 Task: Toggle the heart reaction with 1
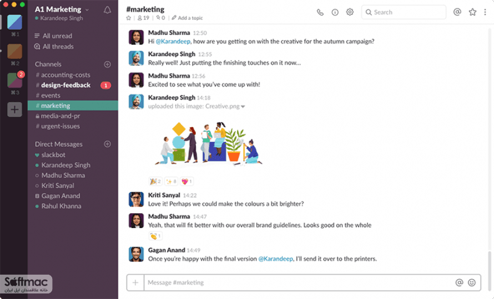[x=187, y=182]
